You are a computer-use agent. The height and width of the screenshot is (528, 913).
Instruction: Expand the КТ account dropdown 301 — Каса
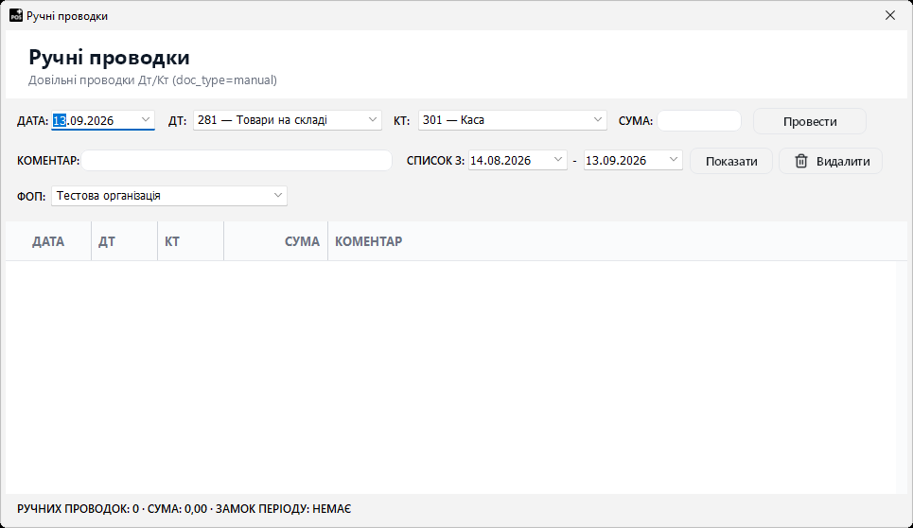(597, 120)
